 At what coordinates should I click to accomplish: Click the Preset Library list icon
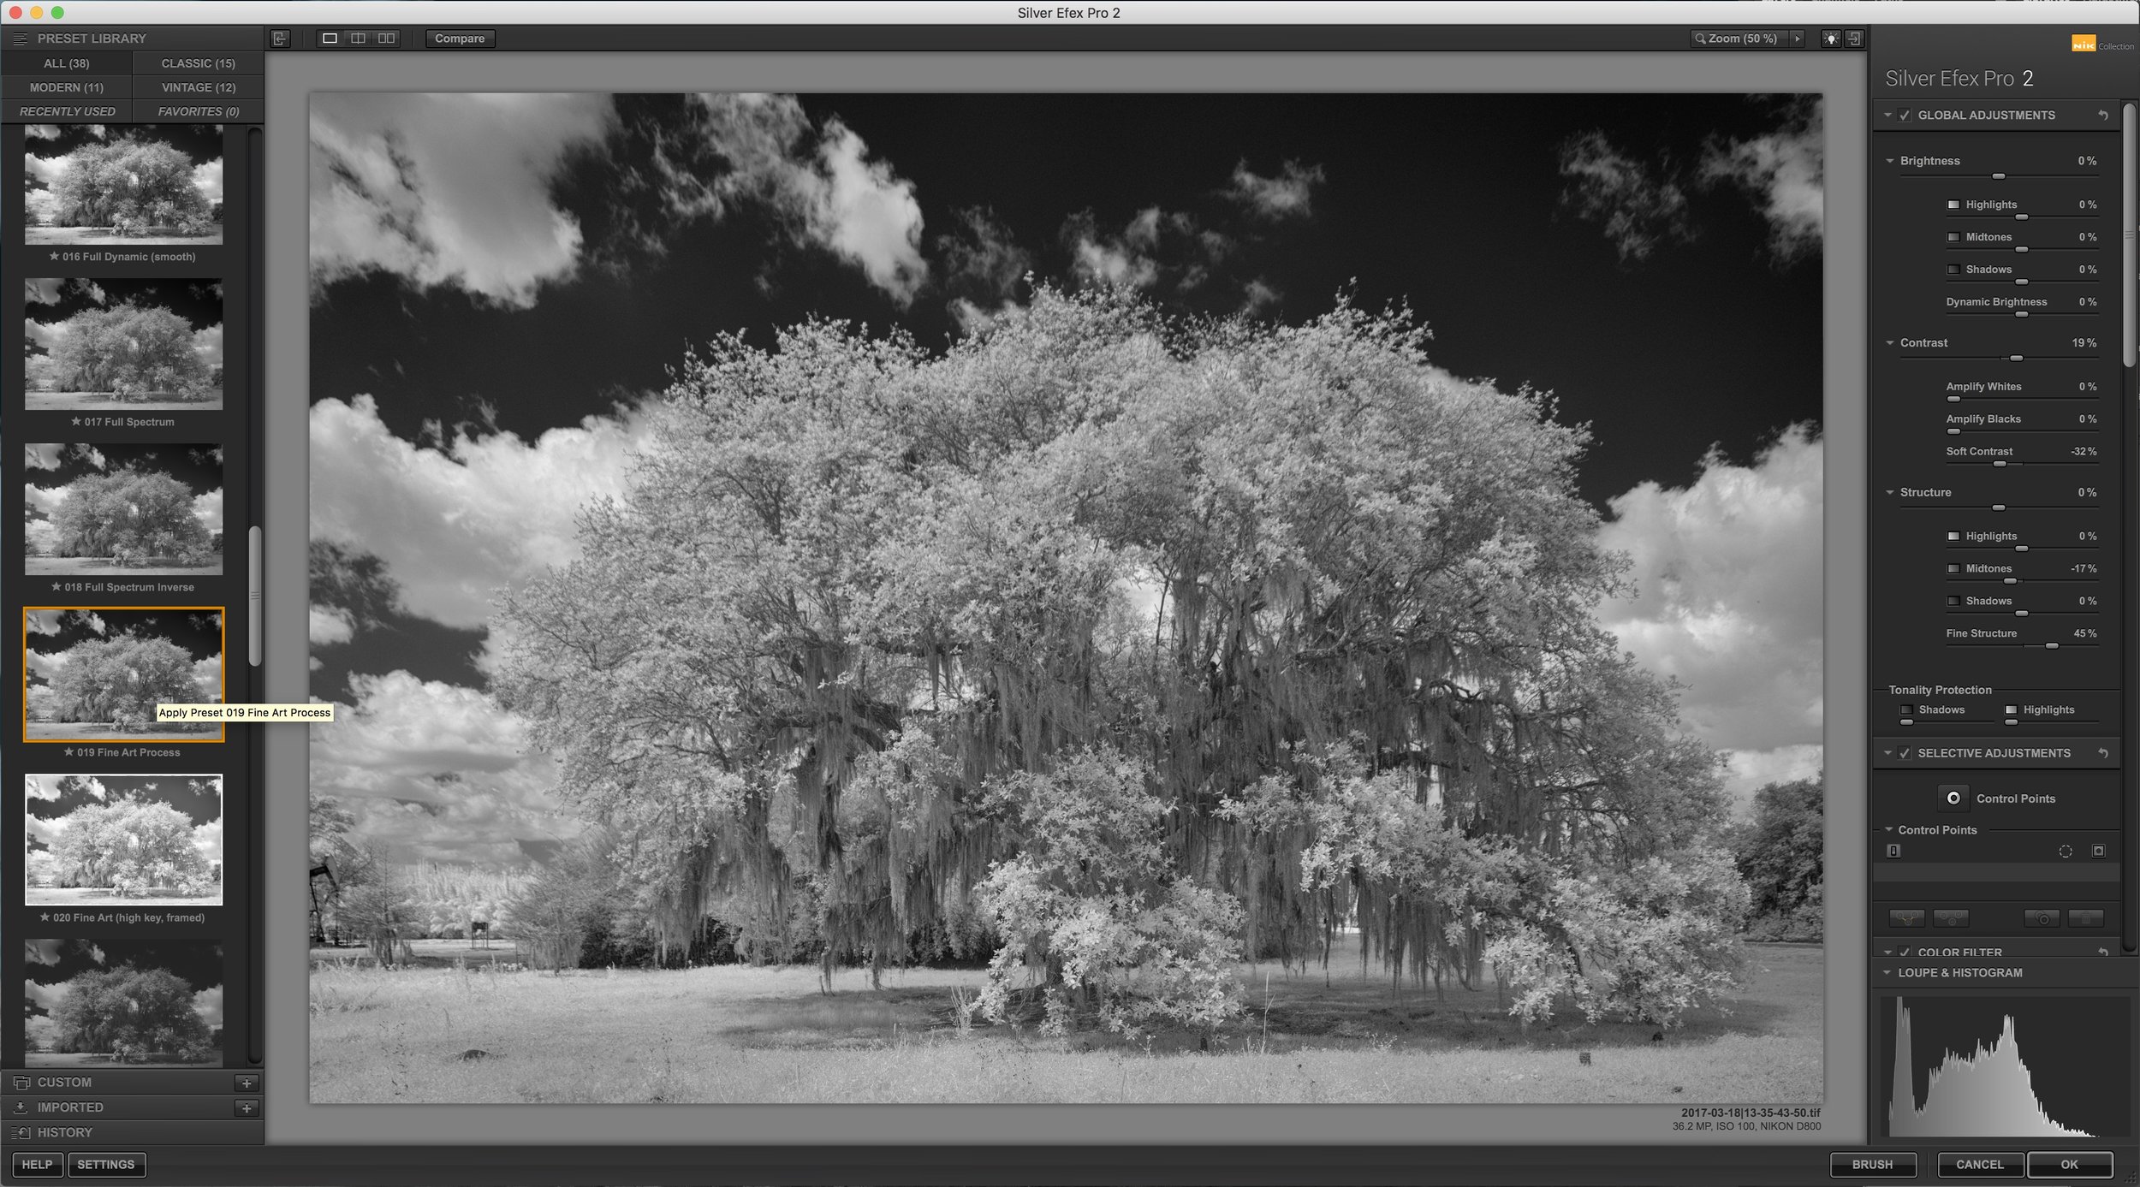(x=21, y=39)
